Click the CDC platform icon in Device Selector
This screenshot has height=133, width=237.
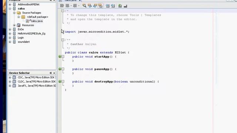click(x=14, y=77)
